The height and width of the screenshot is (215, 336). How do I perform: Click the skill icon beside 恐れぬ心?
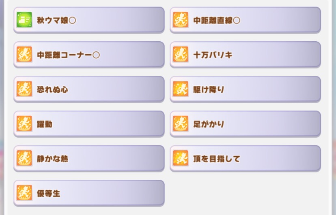point(24,89)
